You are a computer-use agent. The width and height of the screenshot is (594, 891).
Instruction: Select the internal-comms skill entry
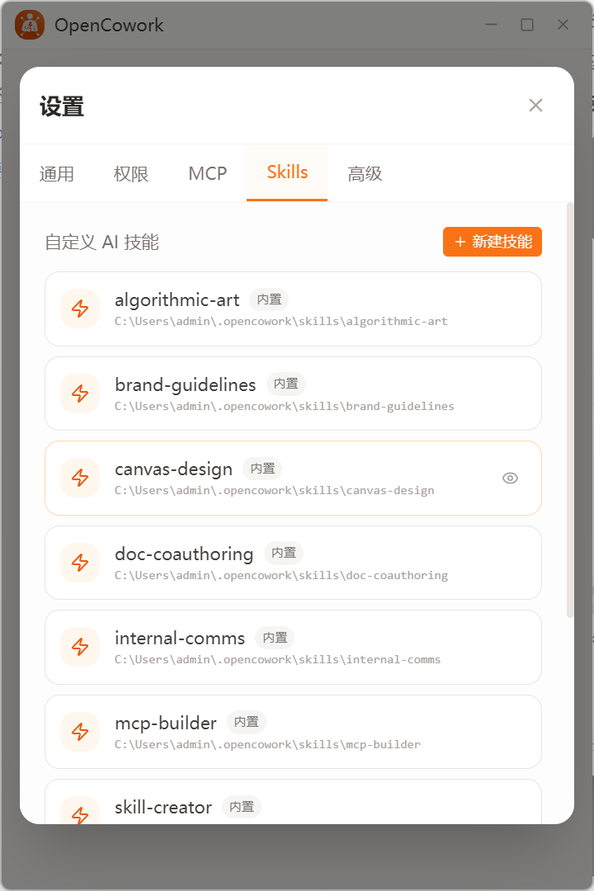[x=294, y=647]
